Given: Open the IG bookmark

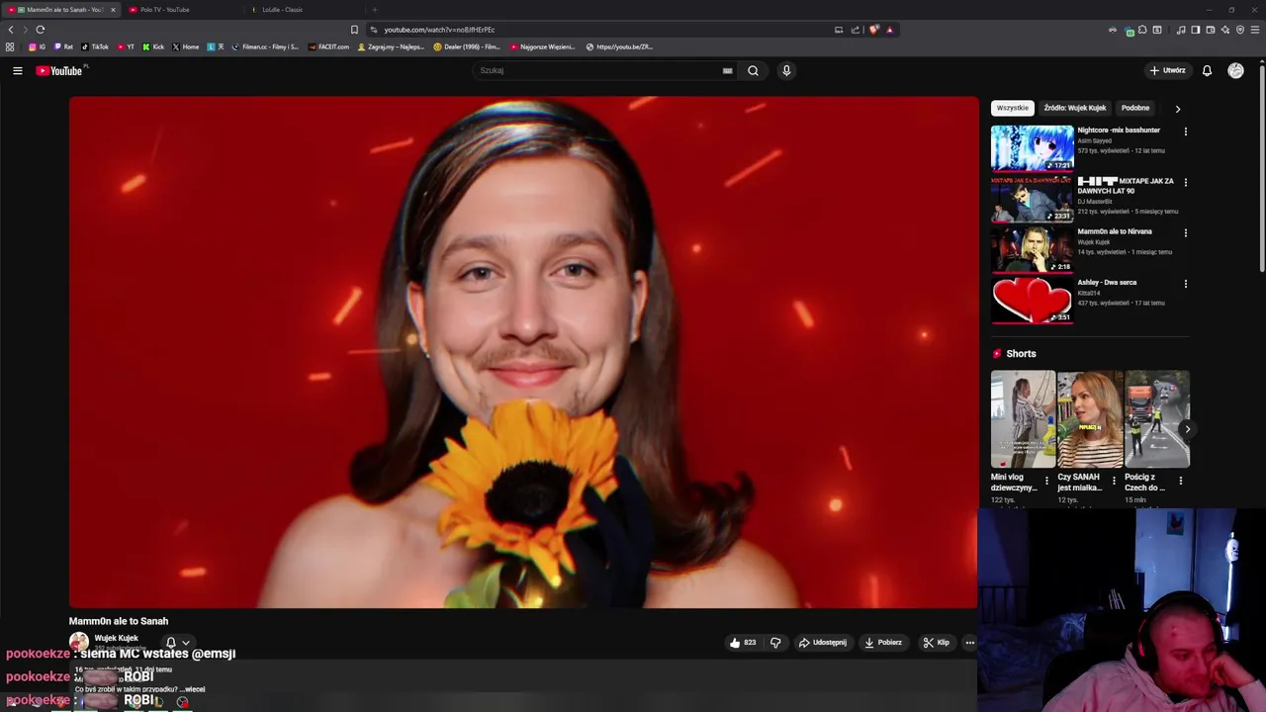Looking at the screenshot, I should [38, 46].
